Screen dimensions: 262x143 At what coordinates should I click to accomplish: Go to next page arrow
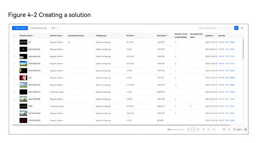229,129
